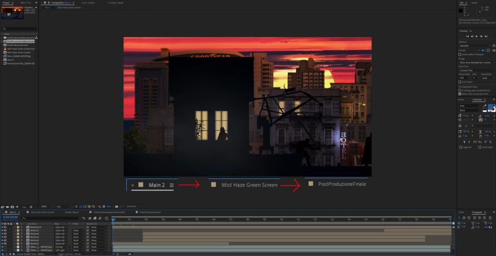Open blending mode dropdown of Overlay layer

point(61,247)
